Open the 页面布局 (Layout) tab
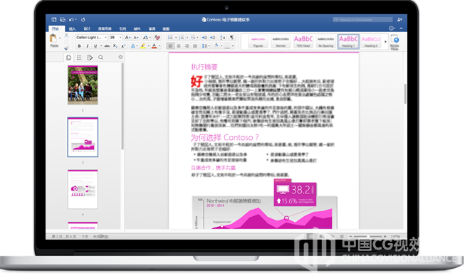The height and width of the screenshot is (278, 465). tap(105, 28)
